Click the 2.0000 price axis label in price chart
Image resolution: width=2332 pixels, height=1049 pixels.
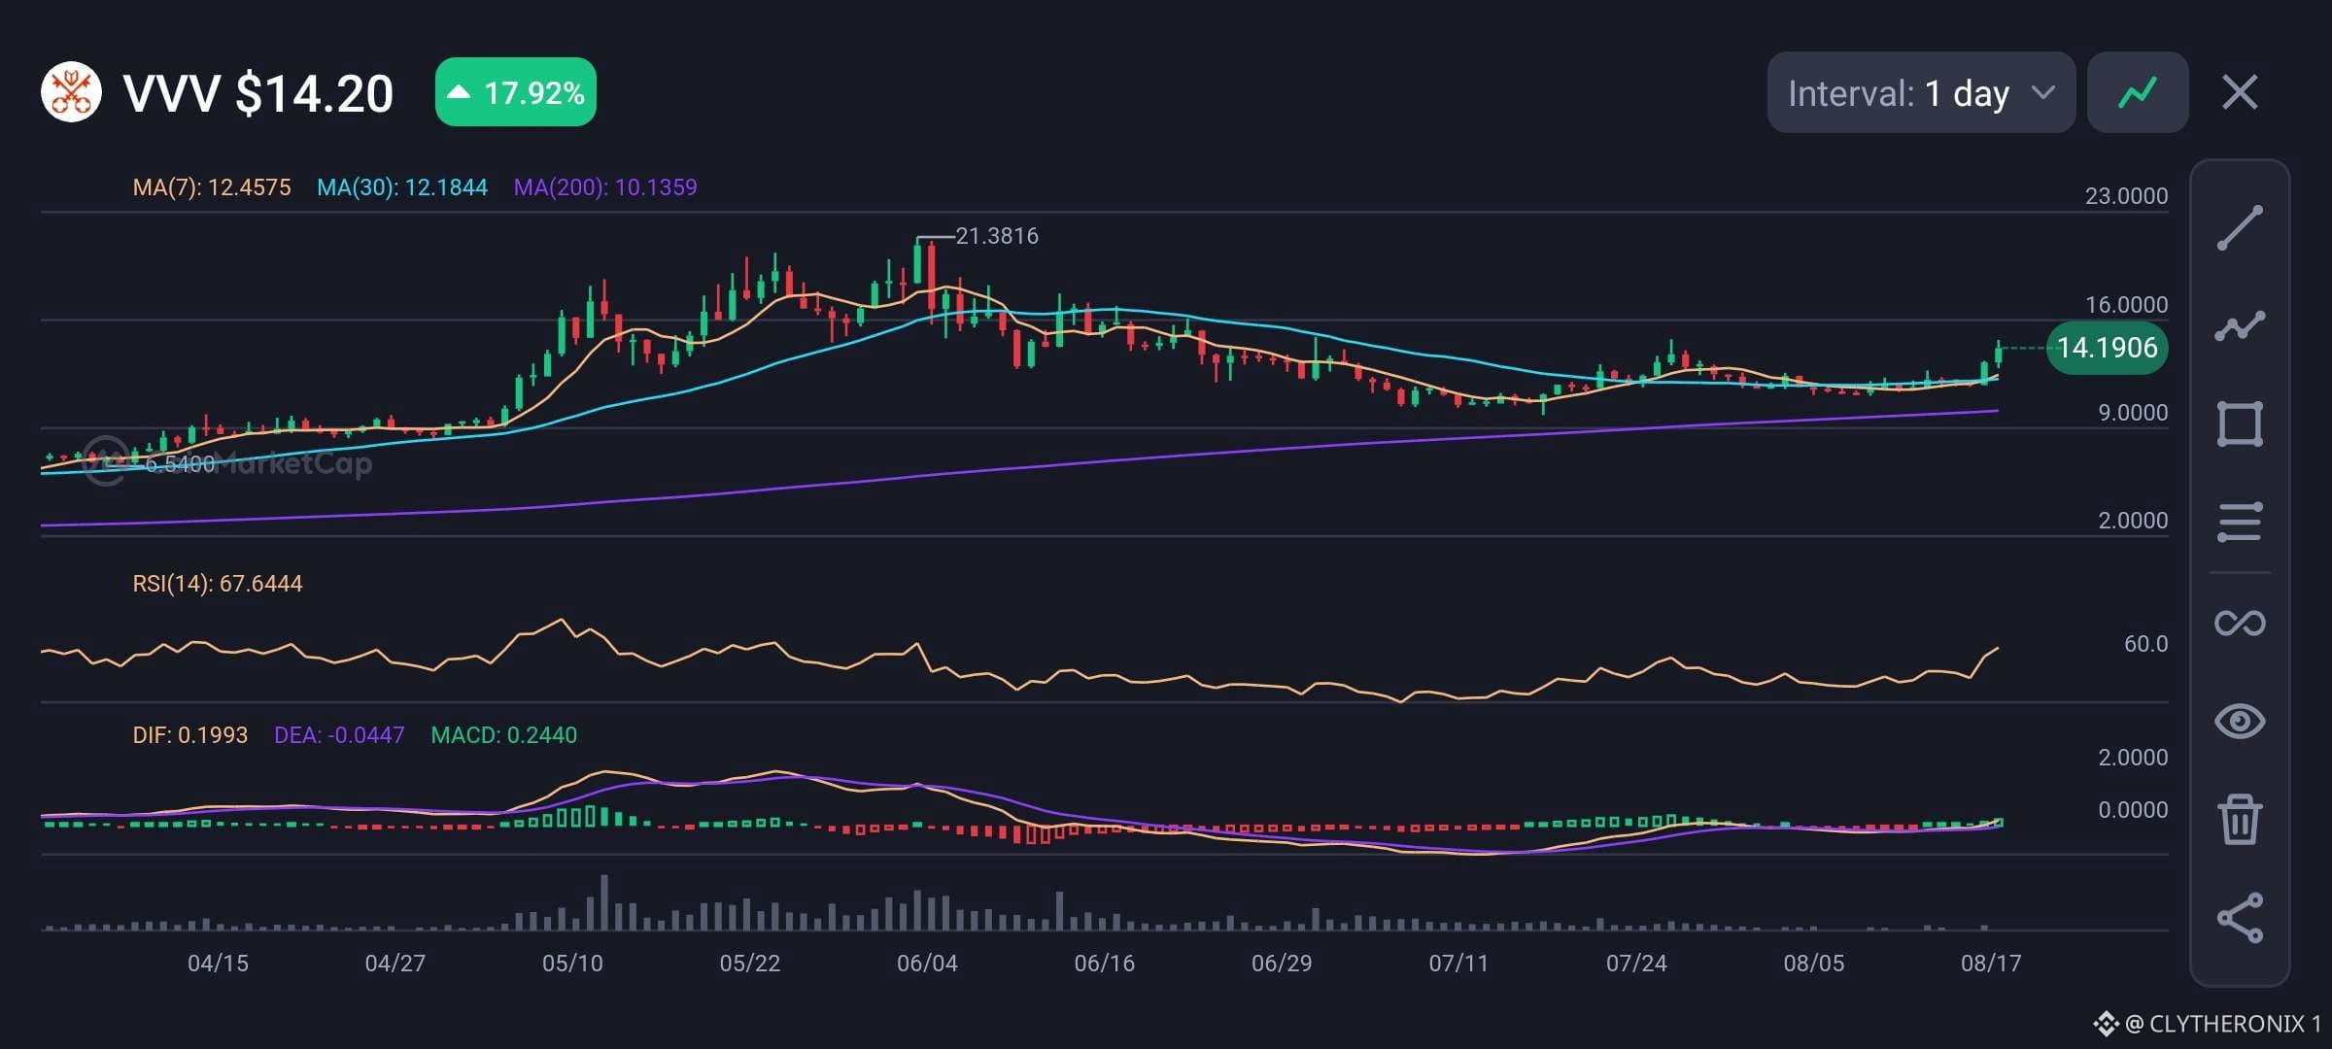pyautogui.click(x=2133, y=521)
